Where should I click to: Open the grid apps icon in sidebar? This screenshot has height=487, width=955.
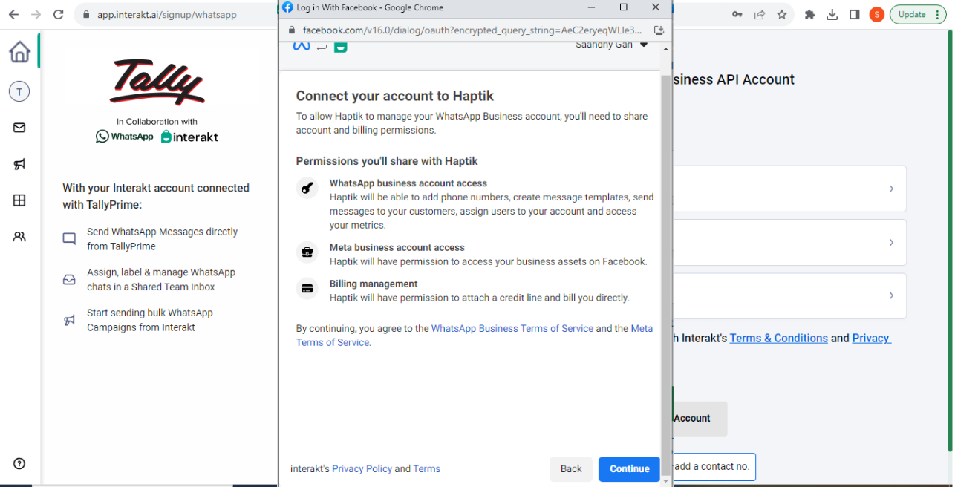(19, 200)
